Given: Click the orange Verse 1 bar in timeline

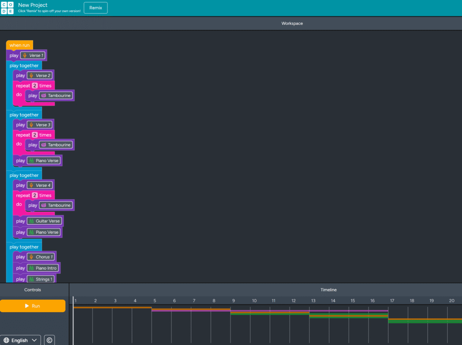Looking at the screenshot, I should click(112, 308).
